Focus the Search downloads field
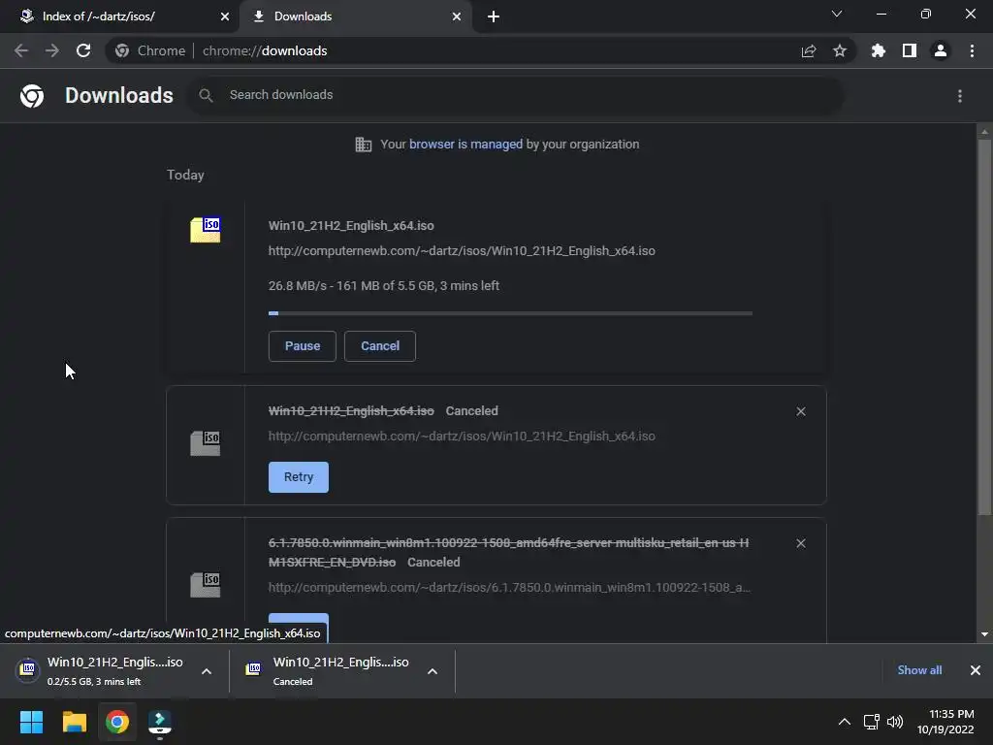The height and width of the screenshot is (745, 993). (514, 96)
